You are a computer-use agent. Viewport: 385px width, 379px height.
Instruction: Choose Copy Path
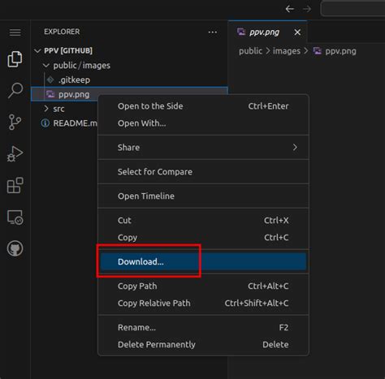(x=203, y=286)
